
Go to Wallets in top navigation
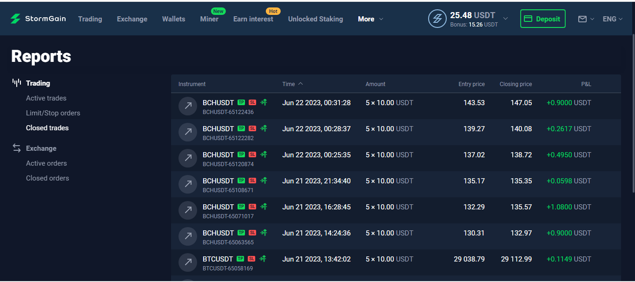point(174,19)
